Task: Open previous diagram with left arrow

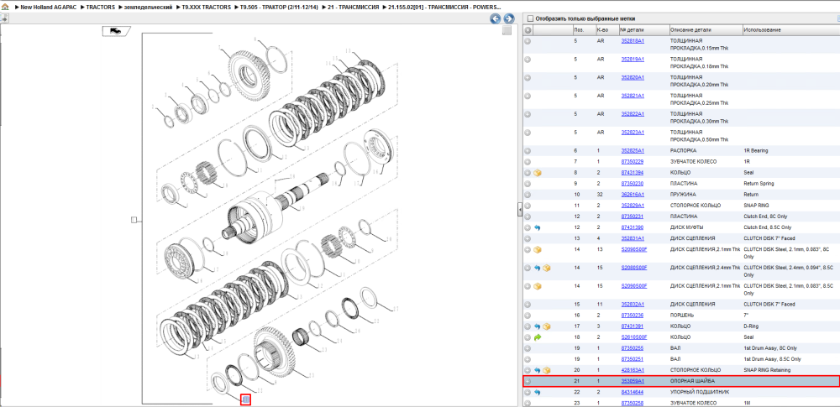Action: coord(496,18)
